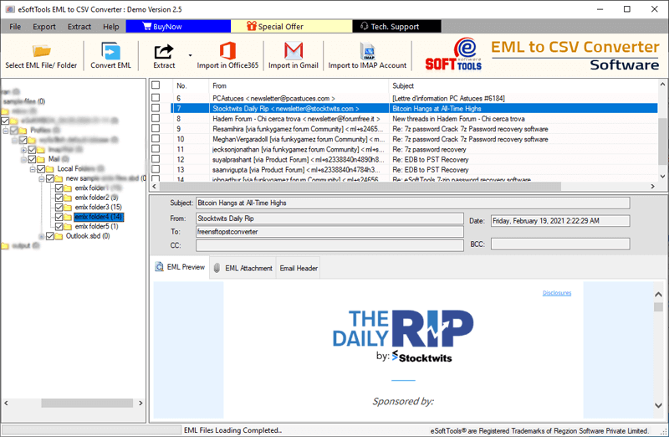Open the Extract dropdown arrow
Viewport: 669px width, 437px height.
point(190,55)
